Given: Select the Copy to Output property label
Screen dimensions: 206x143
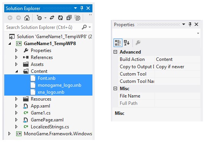Looking at the screenshot, I should coord(137,67).
